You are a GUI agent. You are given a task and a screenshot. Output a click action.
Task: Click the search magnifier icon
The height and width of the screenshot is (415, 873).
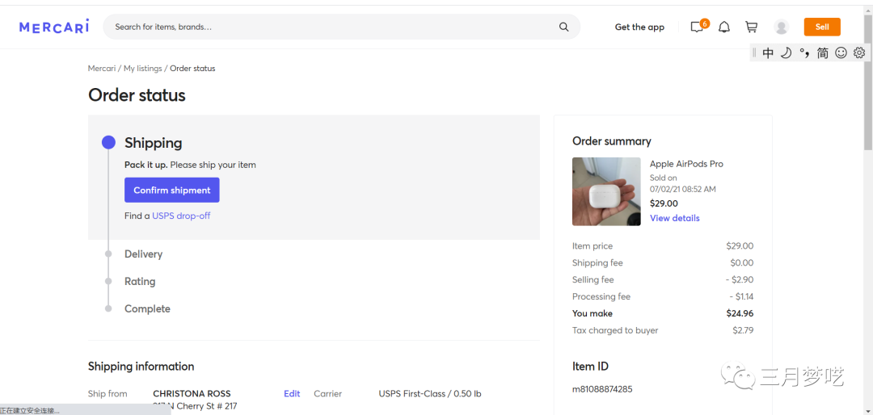click(x=563, y=27)
